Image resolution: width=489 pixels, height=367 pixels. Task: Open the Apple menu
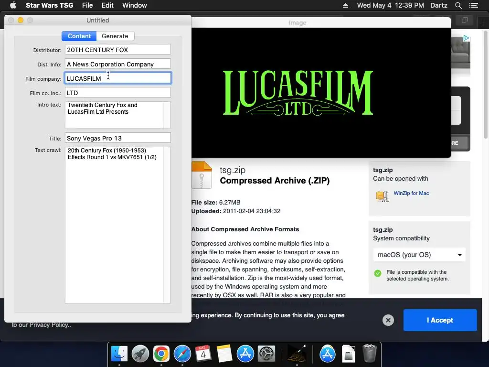[x=13, y=5]
